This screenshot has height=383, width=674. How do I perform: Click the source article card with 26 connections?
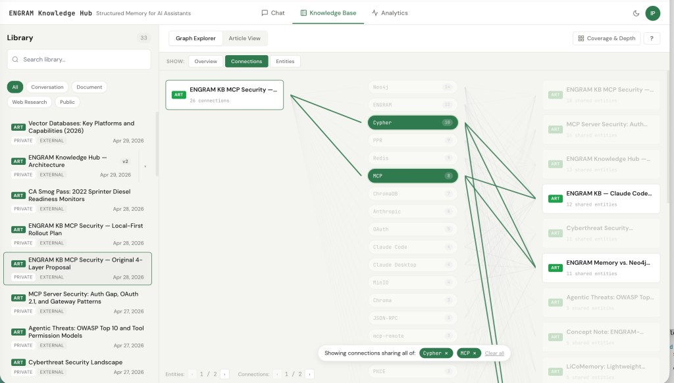(224, 95)
